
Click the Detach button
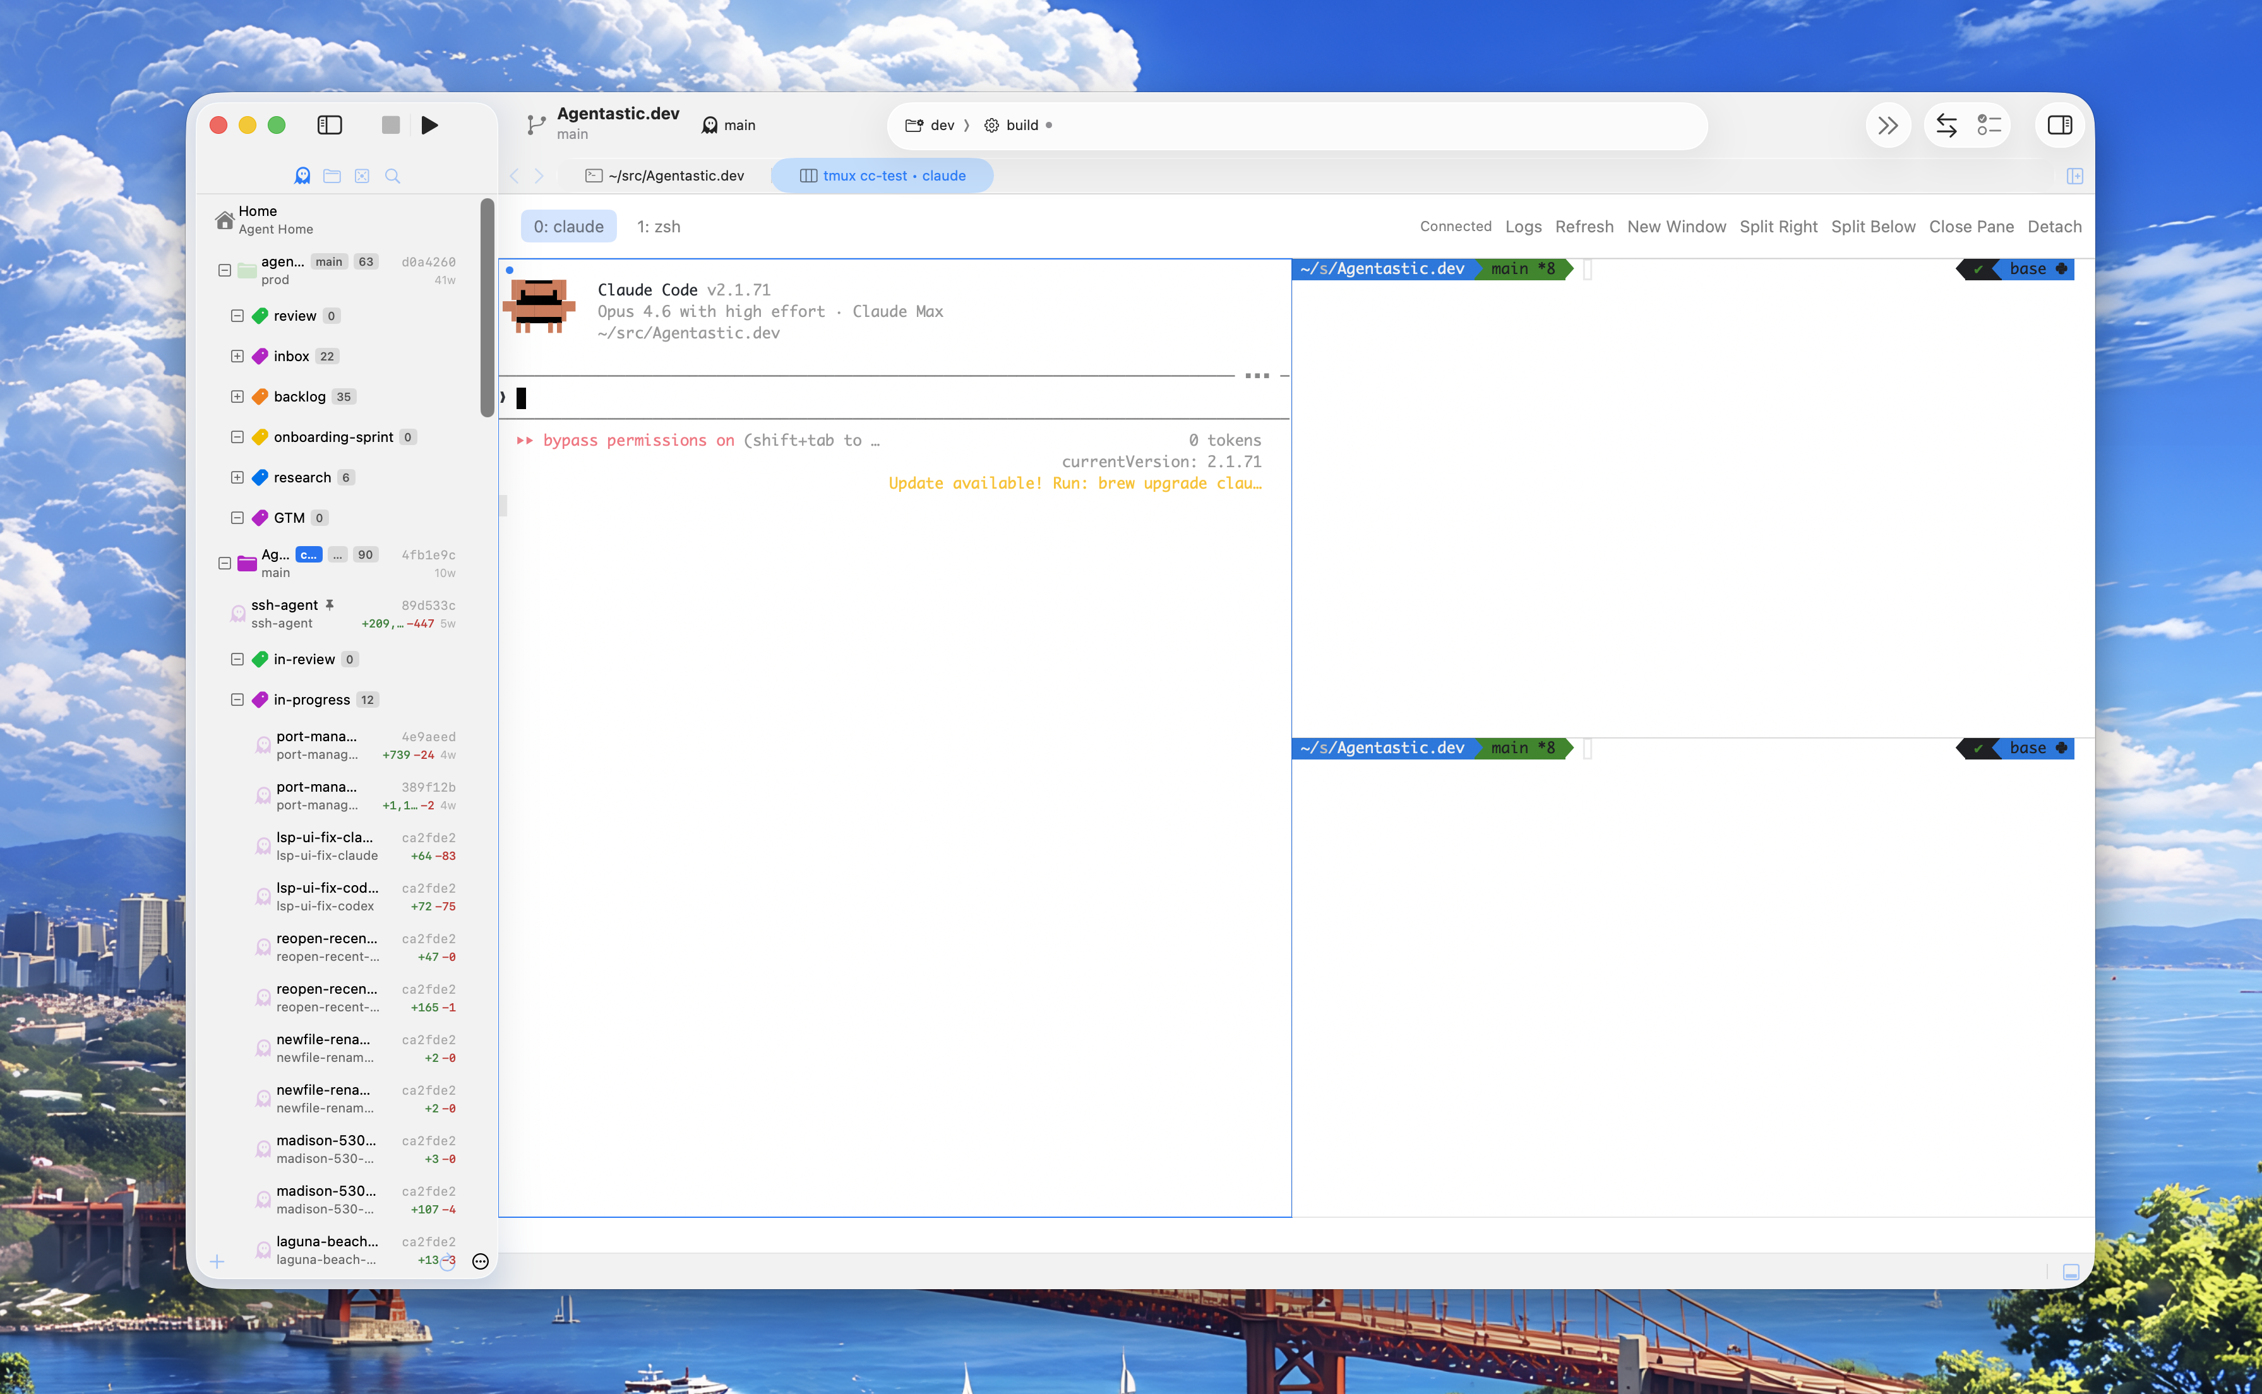point(2054,227)
